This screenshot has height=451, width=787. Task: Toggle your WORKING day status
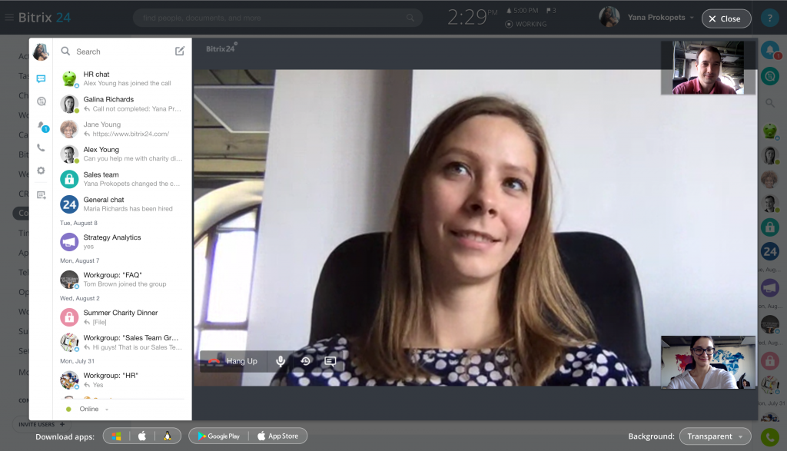point(528,24)
